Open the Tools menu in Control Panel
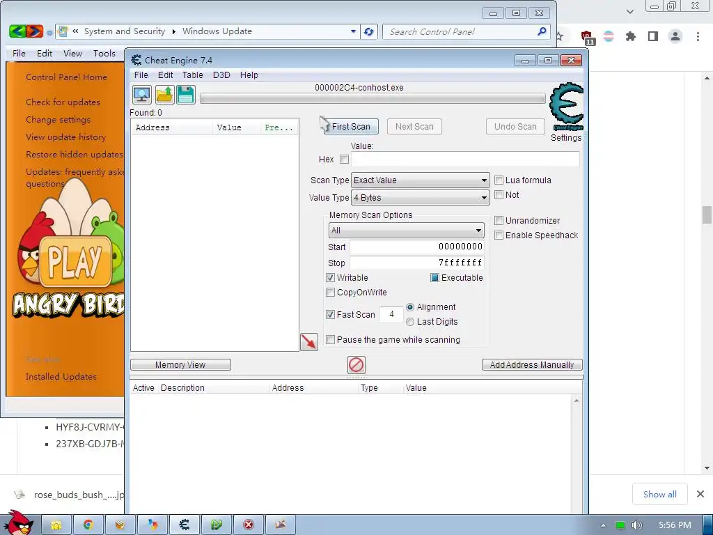The image size is (713, 535). click(104, 53)
